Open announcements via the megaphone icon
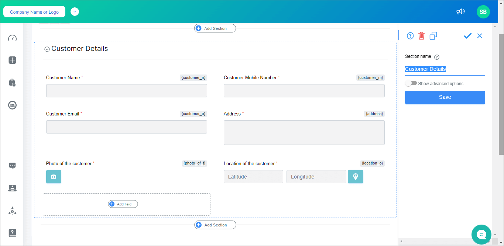 (x=460, y=11)
